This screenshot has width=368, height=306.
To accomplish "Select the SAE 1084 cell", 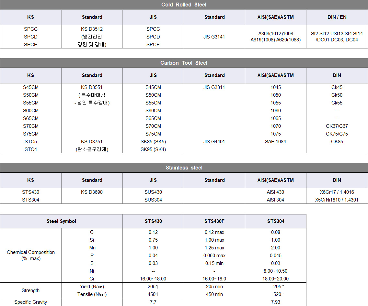I will tap(276, 142).
